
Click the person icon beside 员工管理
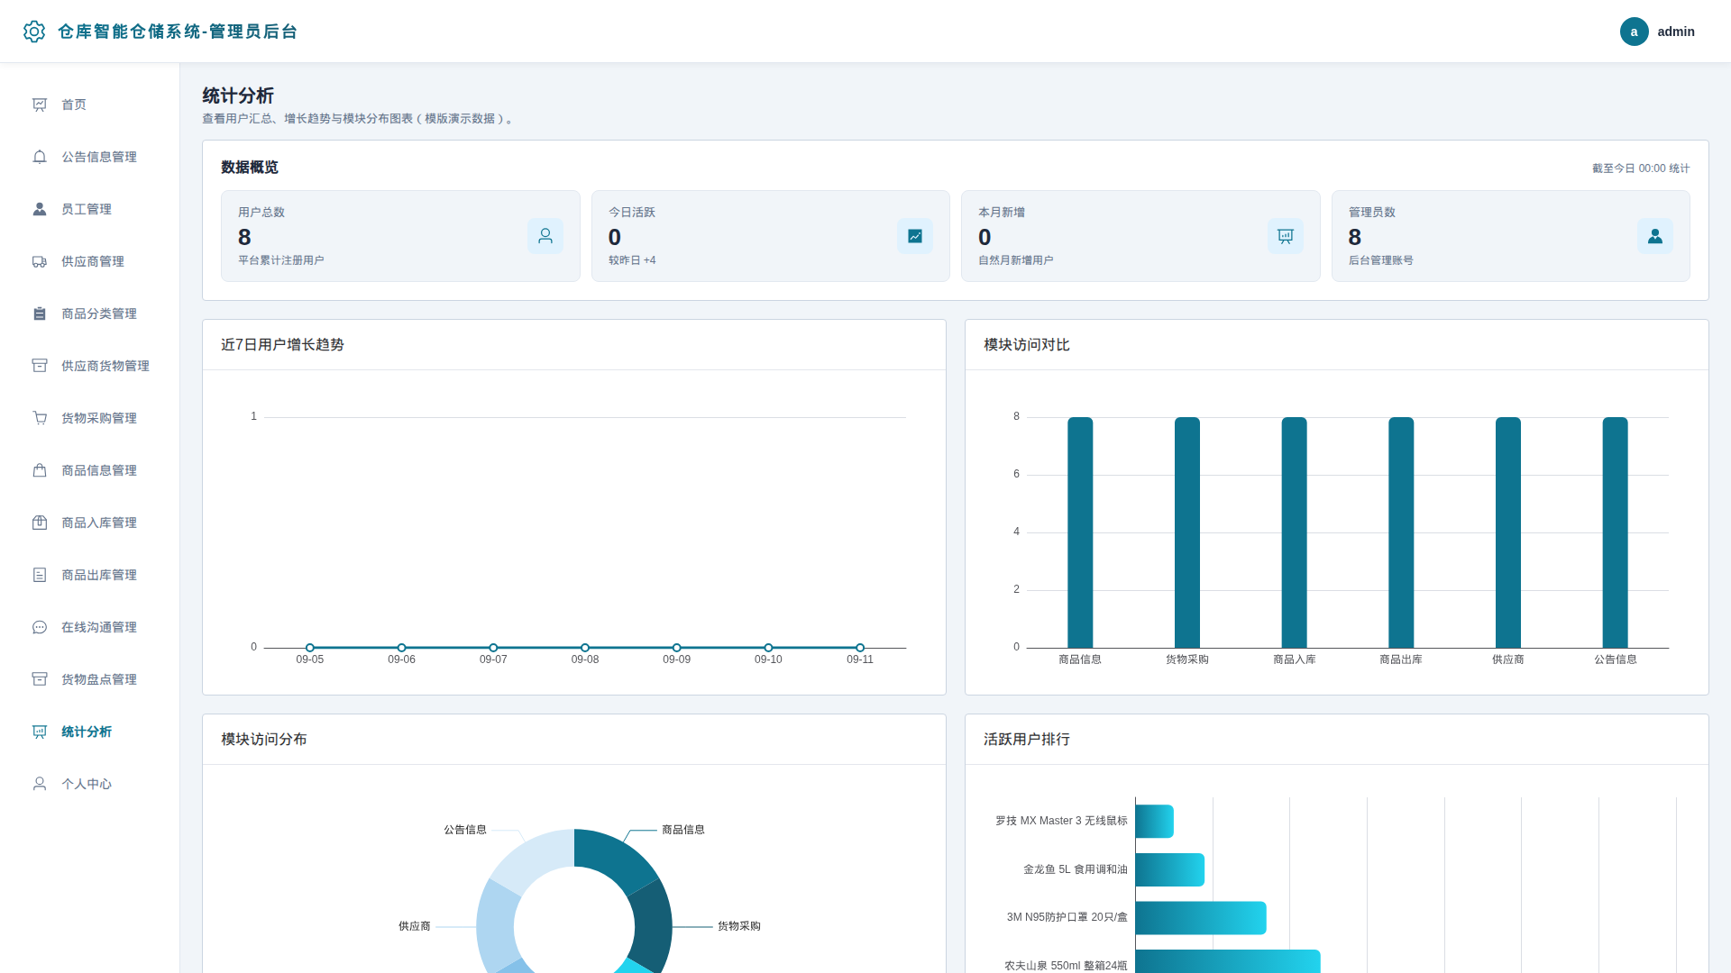[x=40, y=209]
